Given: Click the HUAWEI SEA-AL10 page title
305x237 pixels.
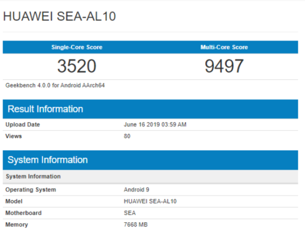Looking at the screenshot, I should [x=59, y=16].
